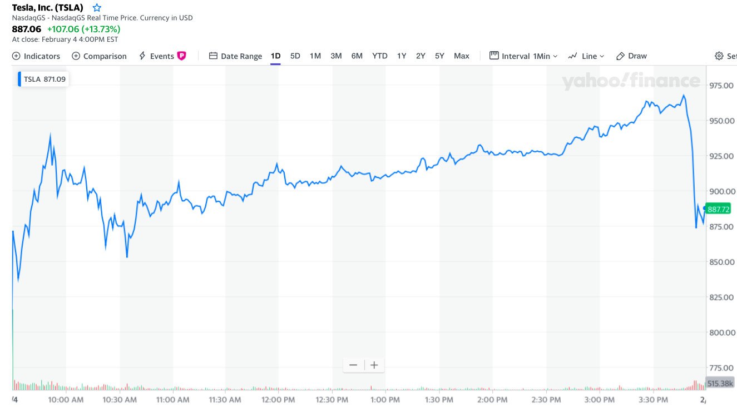Image resolution: width=737 pixels, height=407 pixels.
Task: Click the 10:30 AM time axis label
Action: tap(120, 400)
